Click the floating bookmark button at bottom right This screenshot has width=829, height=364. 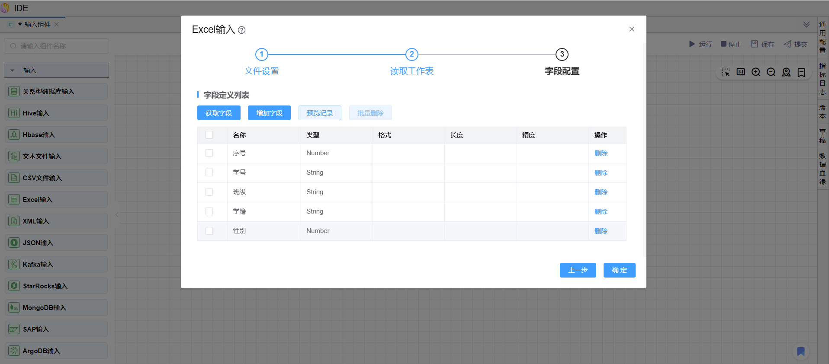(801, 351)
